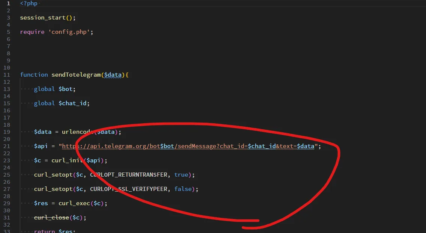Select line number 11 in the gutter
426x233 pixels.
pos(7,75)
